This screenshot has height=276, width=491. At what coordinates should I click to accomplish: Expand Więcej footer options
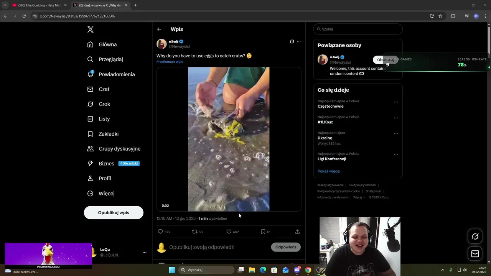359,197
